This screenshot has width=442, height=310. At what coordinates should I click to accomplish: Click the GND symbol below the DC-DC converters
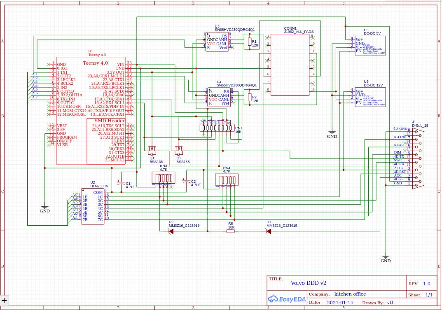[x=332, y=133]
